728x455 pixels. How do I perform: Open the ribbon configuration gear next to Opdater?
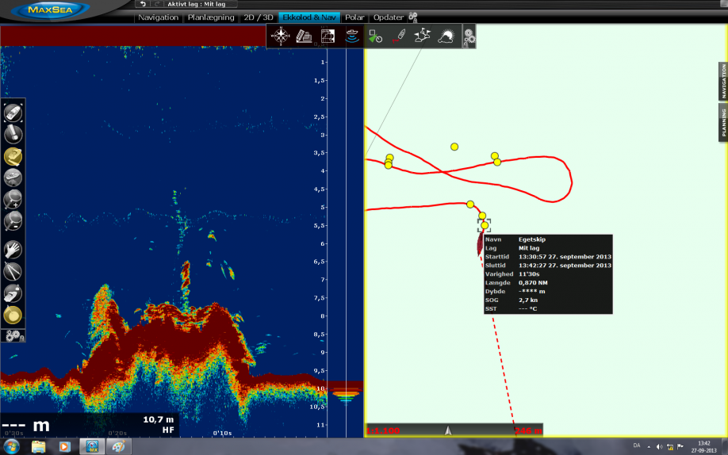click(413, 17)
